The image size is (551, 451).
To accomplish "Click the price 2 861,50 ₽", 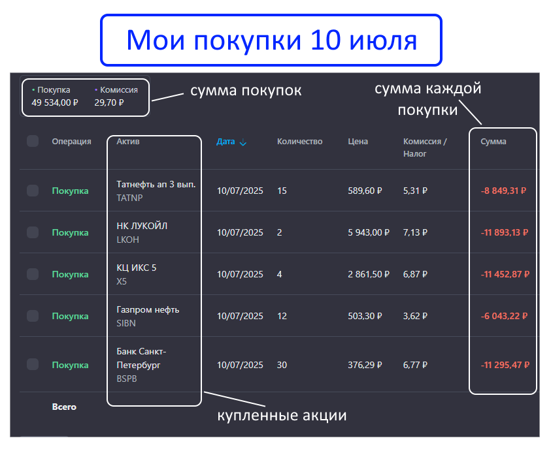I will point(369,274).
